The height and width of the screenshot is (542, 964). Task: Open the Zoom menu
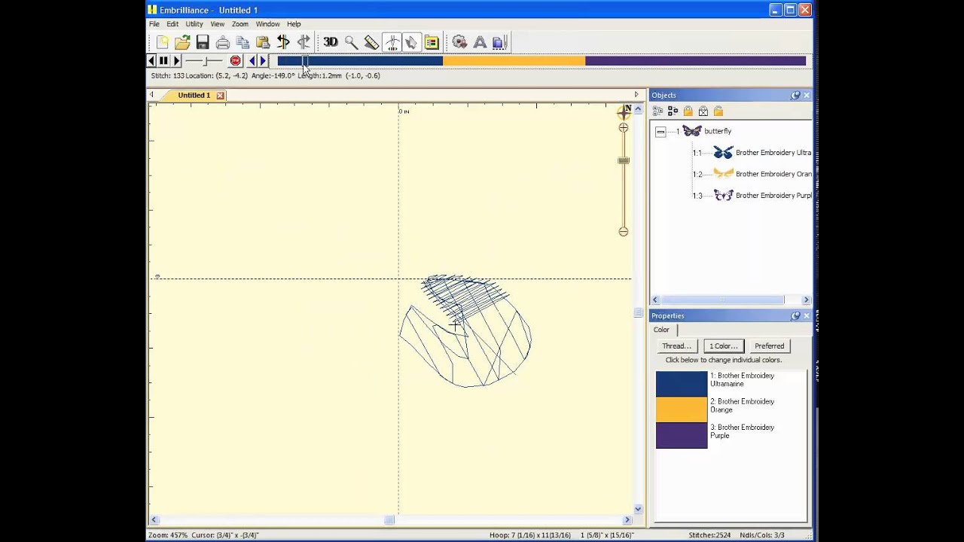tap(240, 24)
